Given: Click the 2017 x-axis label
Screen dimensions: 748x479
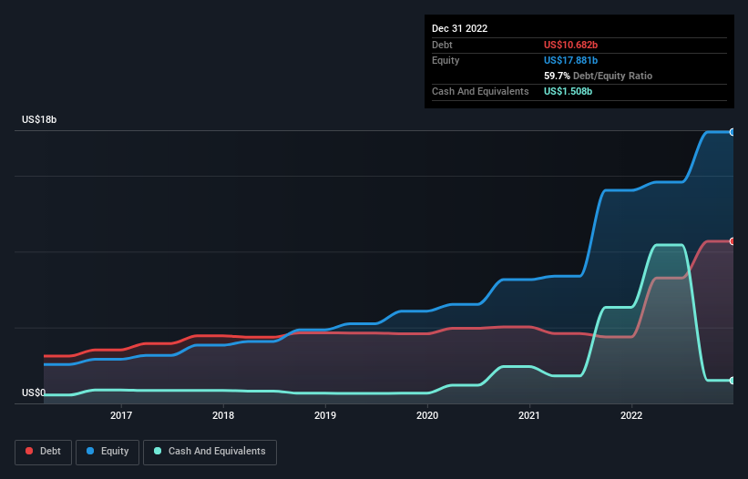Looking at the screenshot, I should 121,415.
